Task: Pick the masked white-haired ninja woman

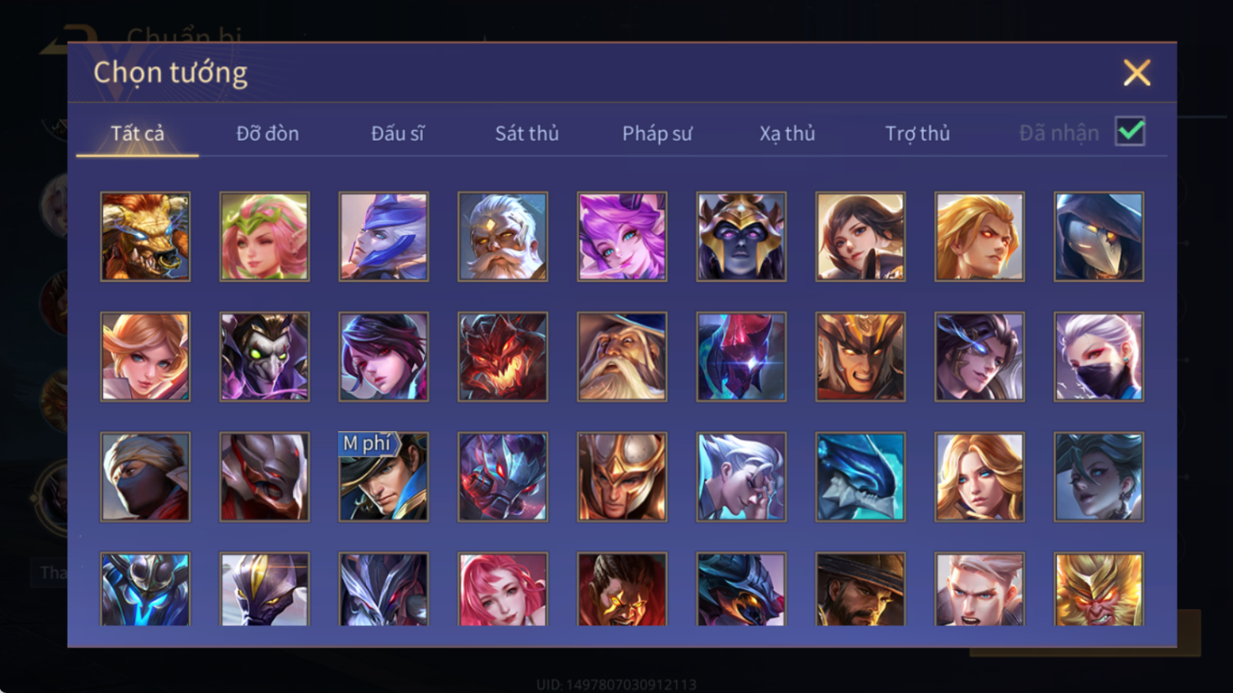Action: (1099, 357)
